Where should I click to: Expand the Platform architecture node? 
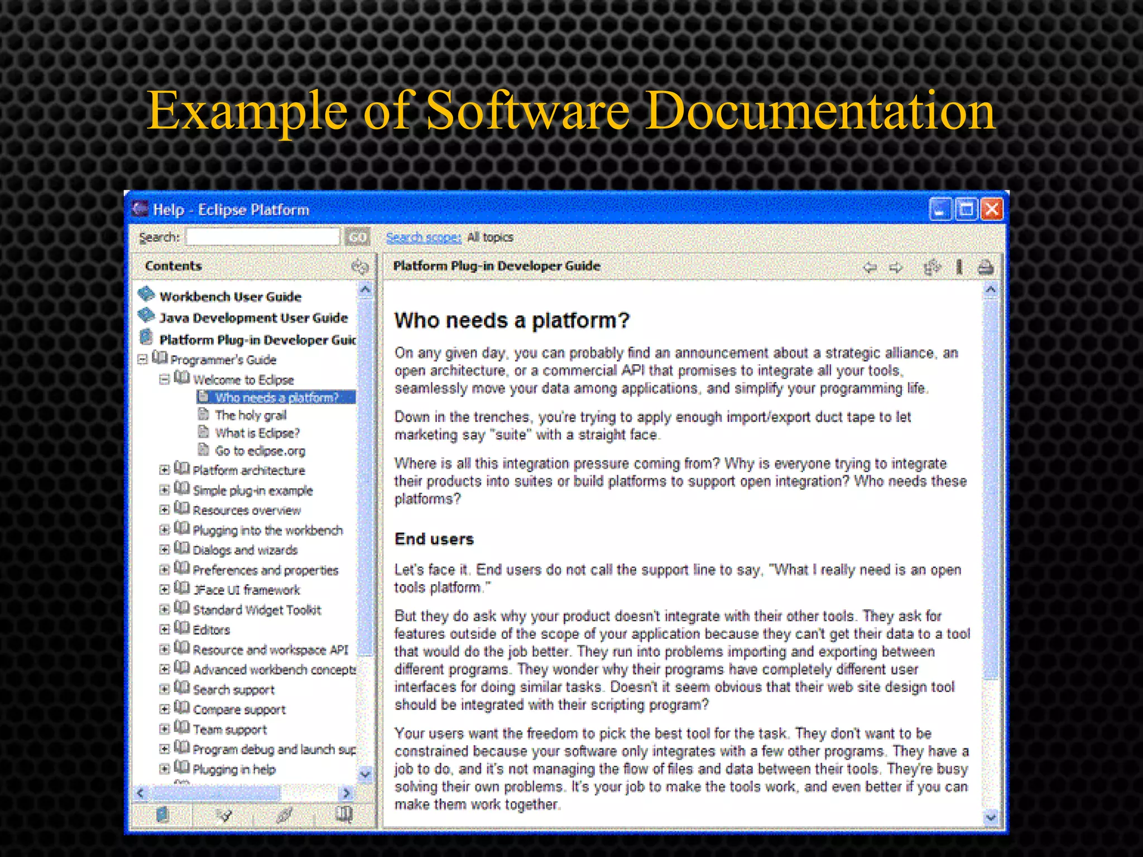(x=164, y=470)
